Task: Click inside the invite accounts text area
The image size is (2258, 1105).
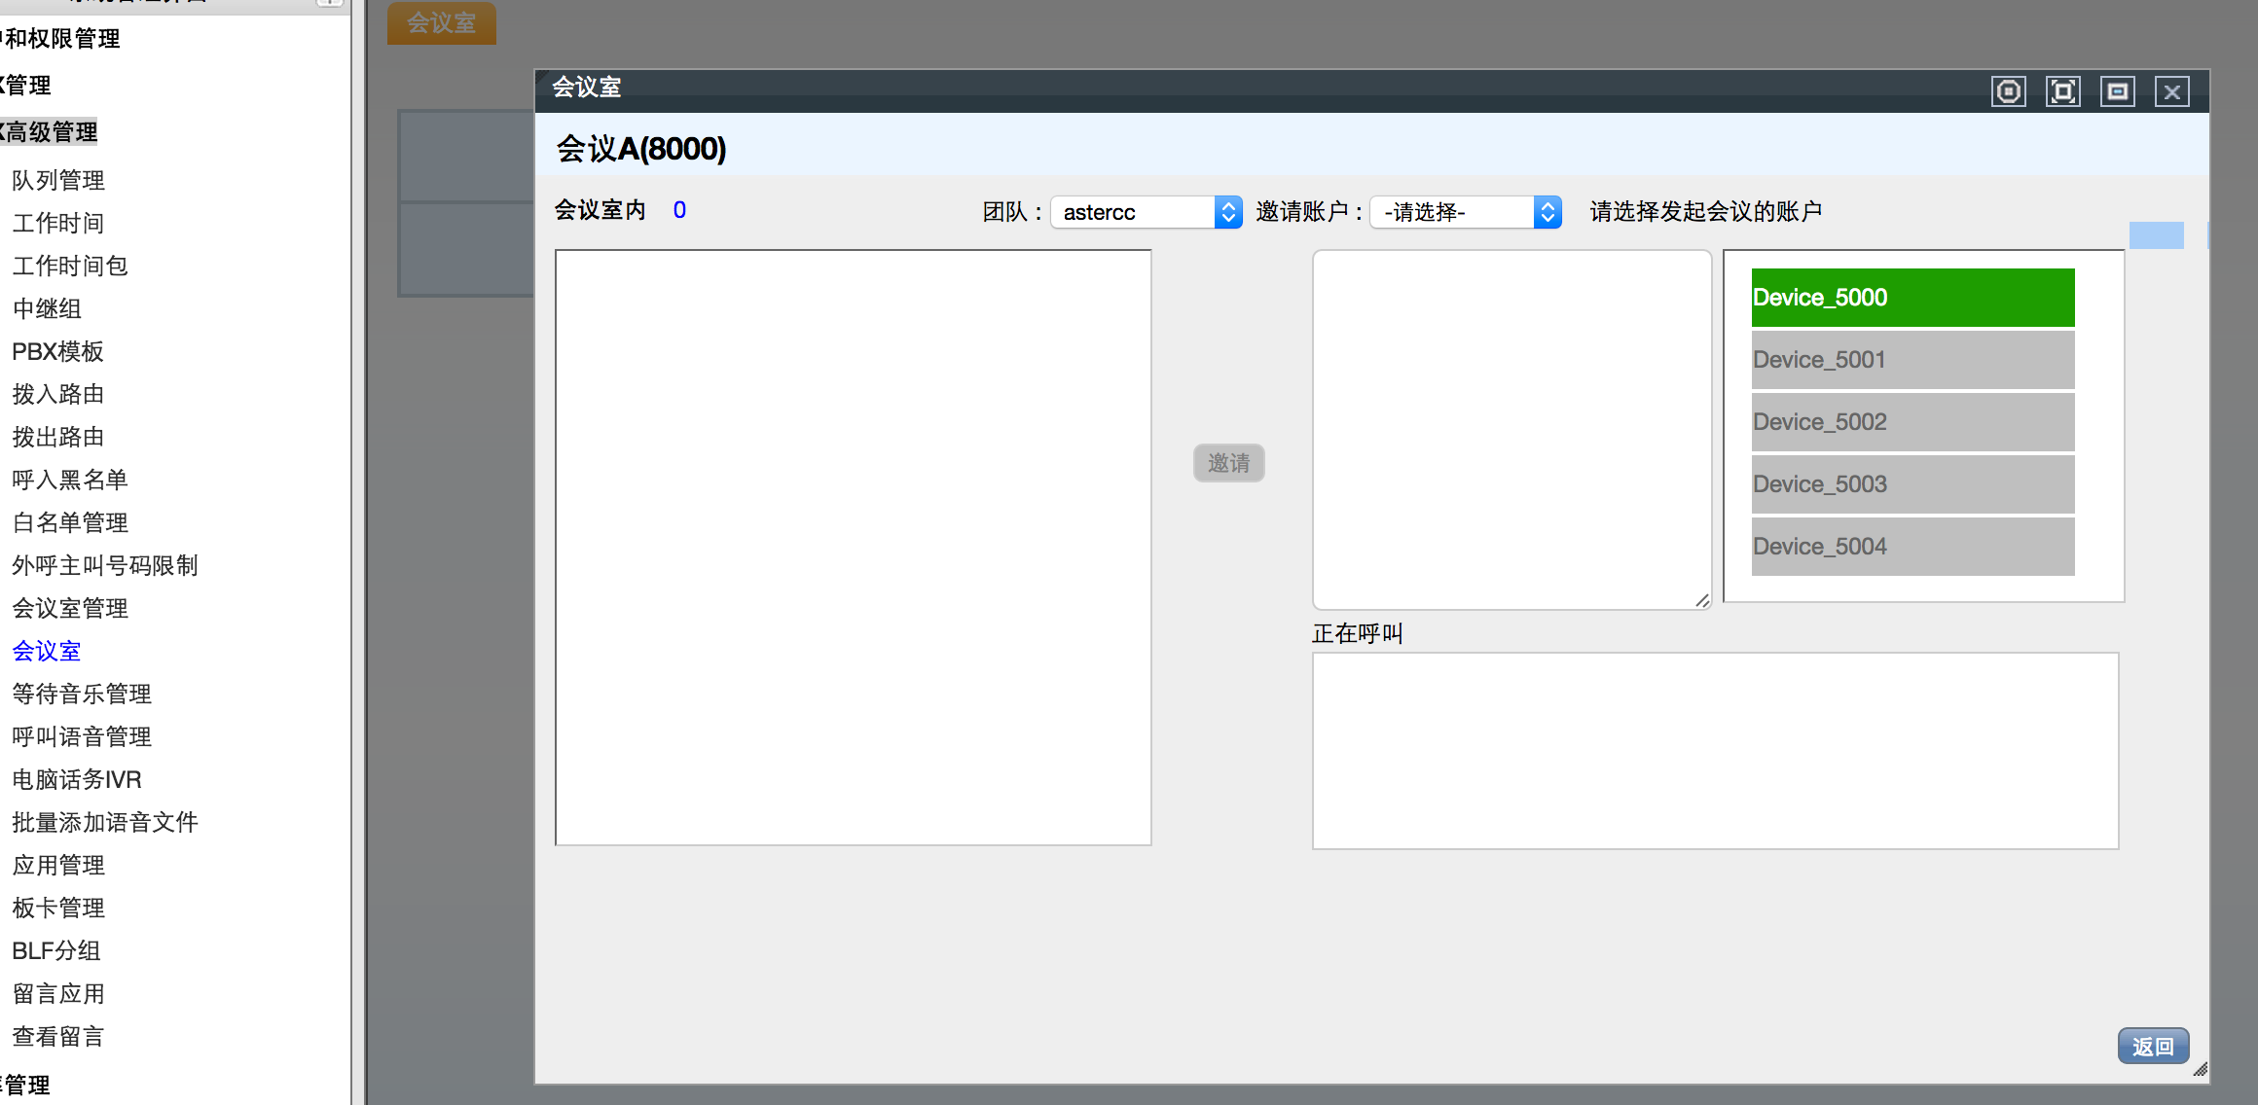Action: point(1511,428)
